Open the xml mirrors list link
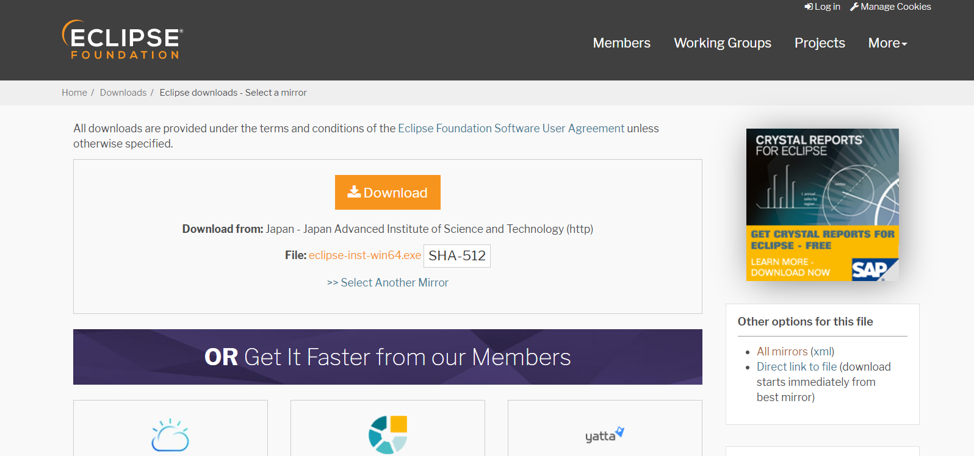Image resolution: width=974 pixels, height=456 pixels. pyautogui.click(x=822, y=352)
